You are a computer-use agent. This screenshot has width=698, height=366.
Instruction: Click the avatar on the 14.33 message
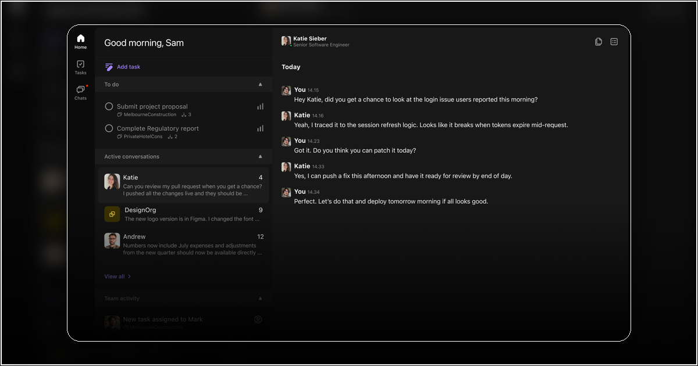[x=286, y=167]
